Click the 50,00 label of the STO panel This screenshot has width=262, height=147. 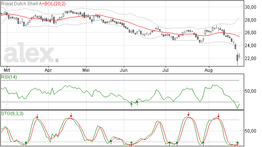point(250,131)
